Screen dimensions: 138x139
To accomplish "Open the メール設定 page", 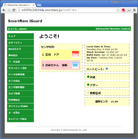I will coord(21,113).
